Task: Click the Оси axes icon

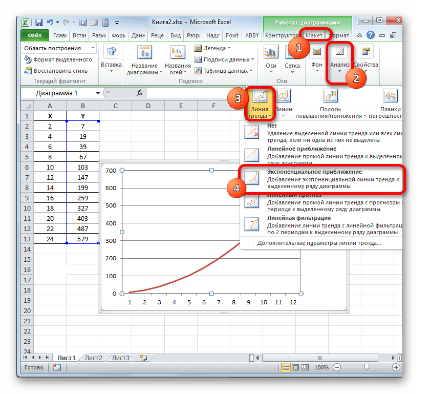Action: coord(271,52)
